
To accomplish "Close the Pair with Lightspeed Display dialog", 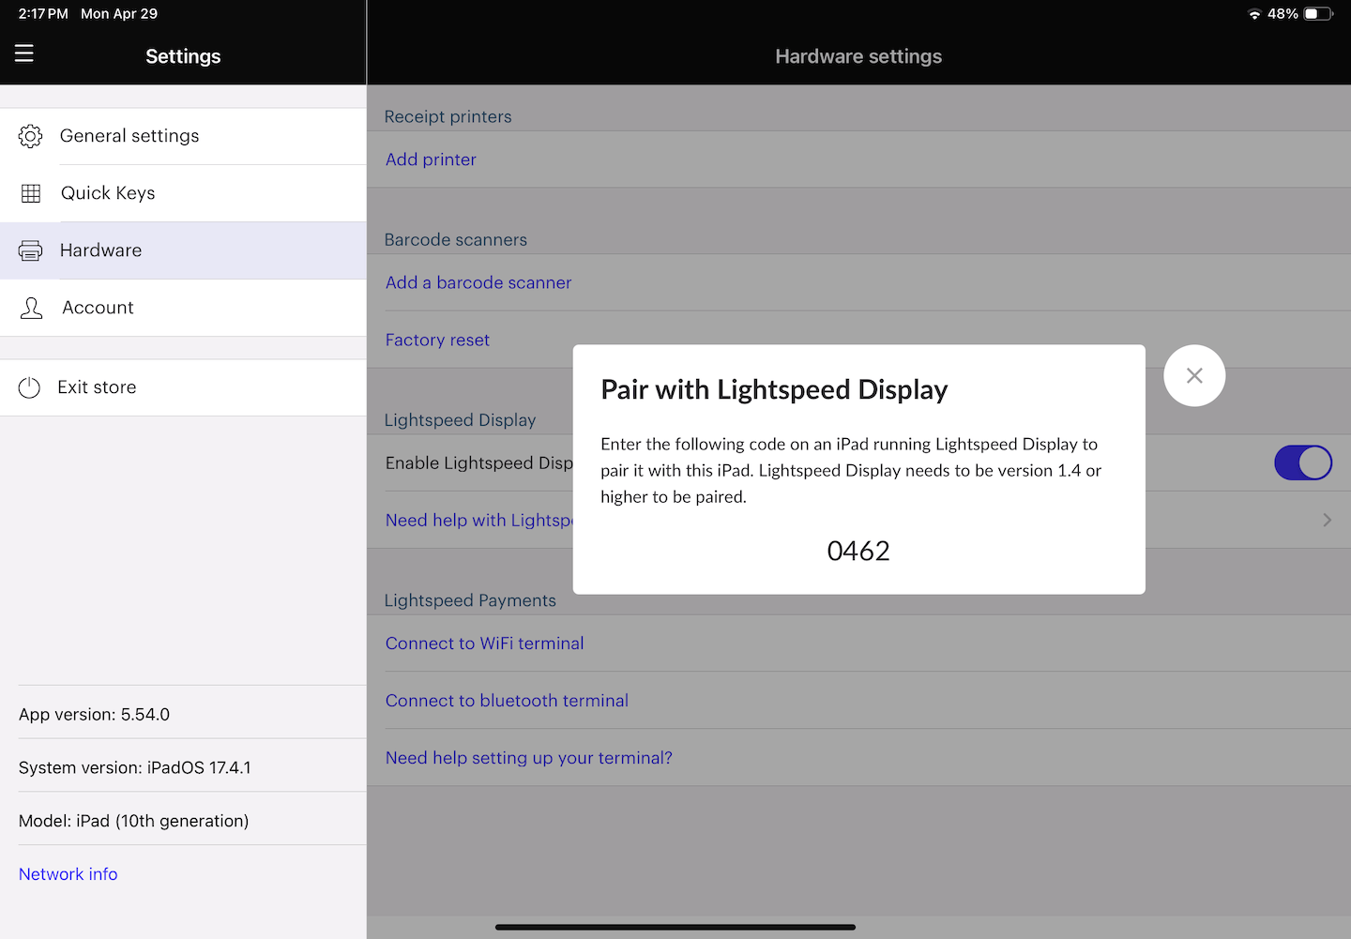I will pyautogui.click(x=1193, y=375).
